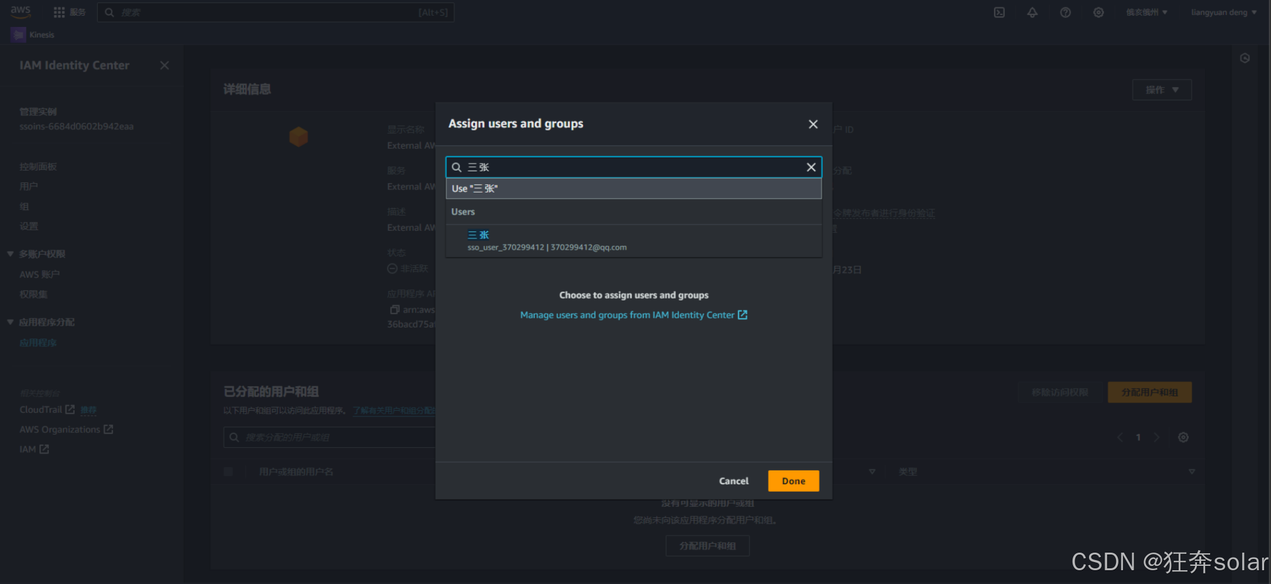Close the Assign users and groups dialog

click(x=813, y=124)
